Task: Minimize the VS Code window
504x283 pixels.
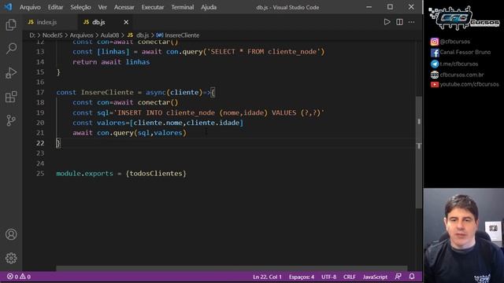Action: point(369,7)
